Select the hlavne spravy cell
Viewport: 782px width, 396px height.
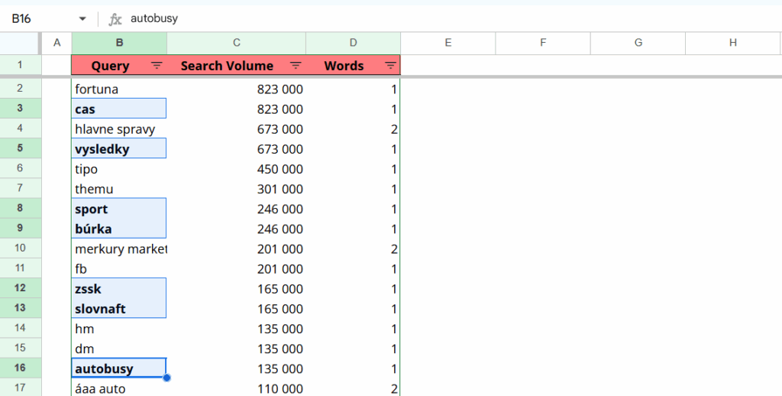[x=119, y=129]
